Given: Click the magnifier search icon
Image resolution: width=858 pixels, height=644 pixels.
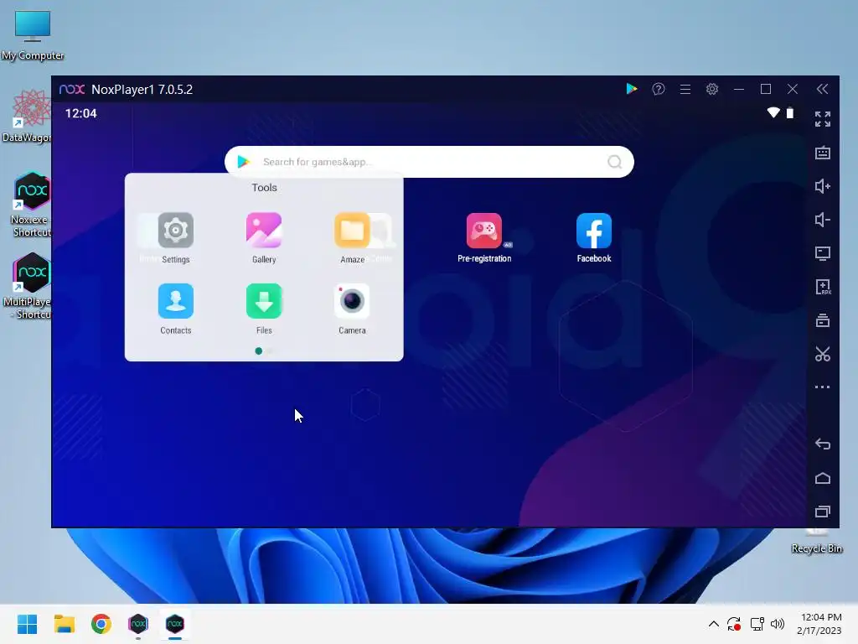Looking at the screenshot, I should coord(614,162).
